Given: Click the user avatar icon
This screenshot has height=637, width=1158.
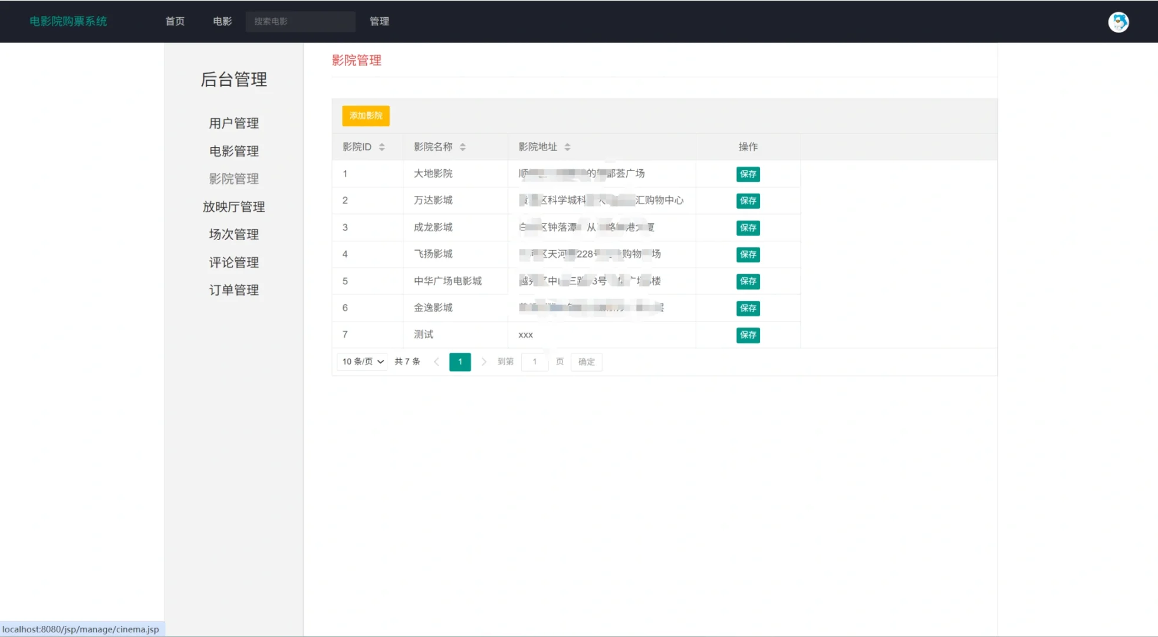Looking at the screenshot, I should click(1118, 22).
